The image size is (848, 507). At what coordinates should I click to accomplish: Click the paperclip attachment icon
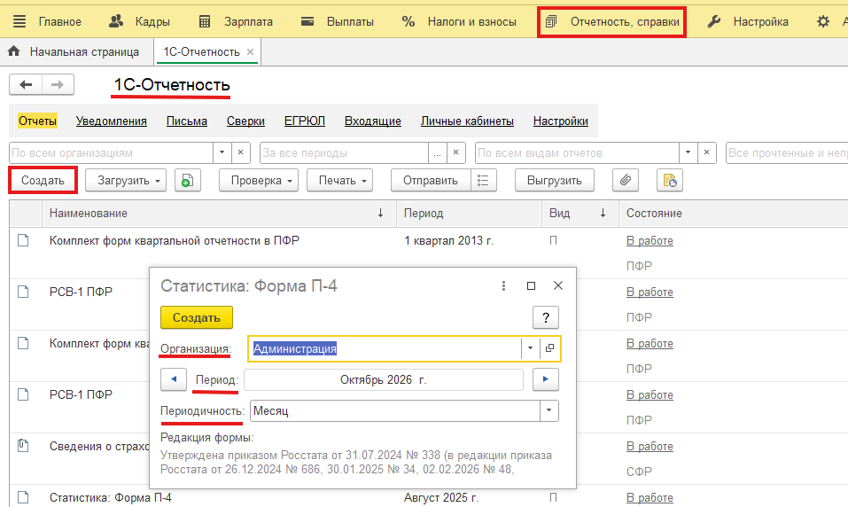tap(626, 181)
